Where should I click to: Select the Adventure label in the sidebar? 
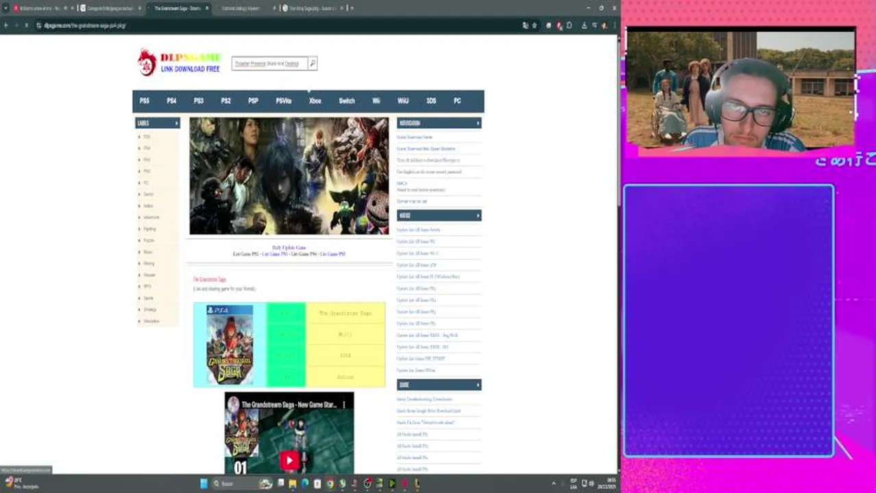click(x=151, y=218)
